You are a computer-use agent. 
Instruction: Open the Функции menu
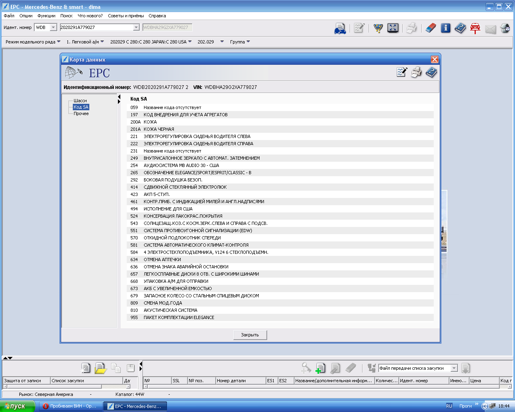point(46,16)
